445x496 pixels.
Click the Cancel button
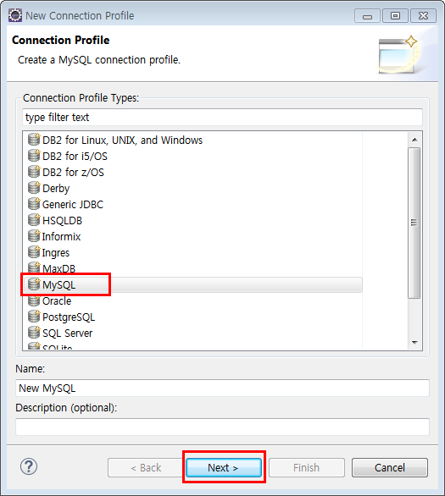(x=390, y=467)
